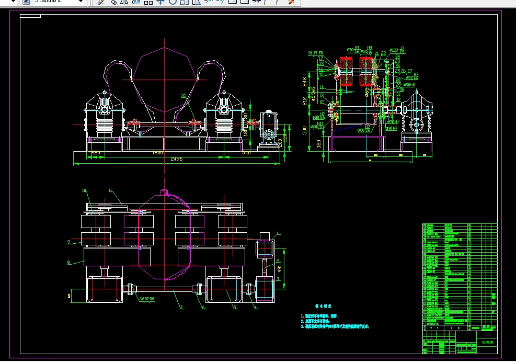Select the Offset tool

(136, 2)
